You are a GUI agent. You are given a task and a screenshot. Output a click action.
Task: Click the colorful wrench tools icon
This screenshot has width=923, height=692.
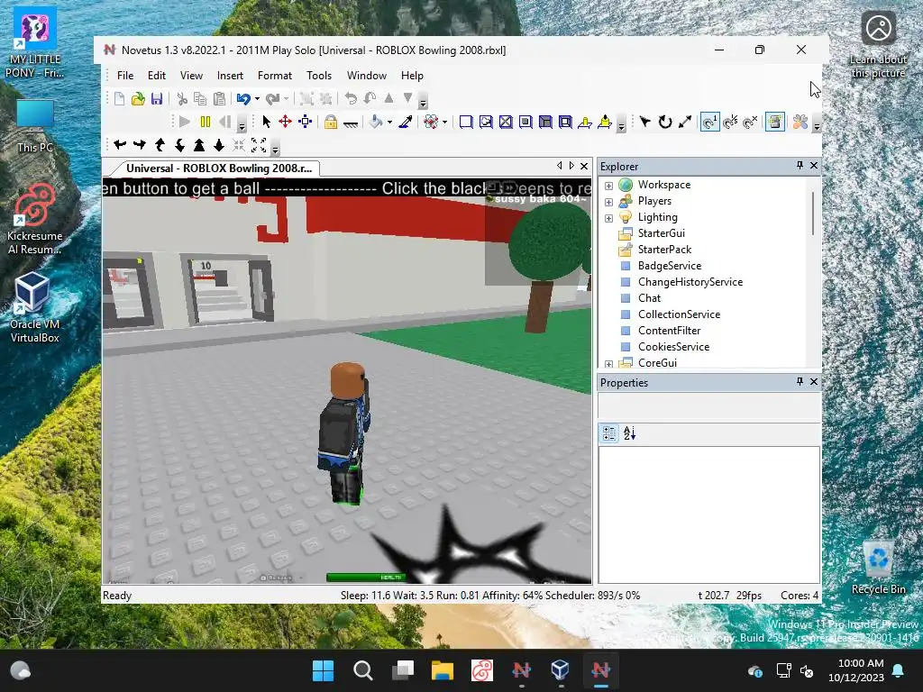tap(800, 122)
